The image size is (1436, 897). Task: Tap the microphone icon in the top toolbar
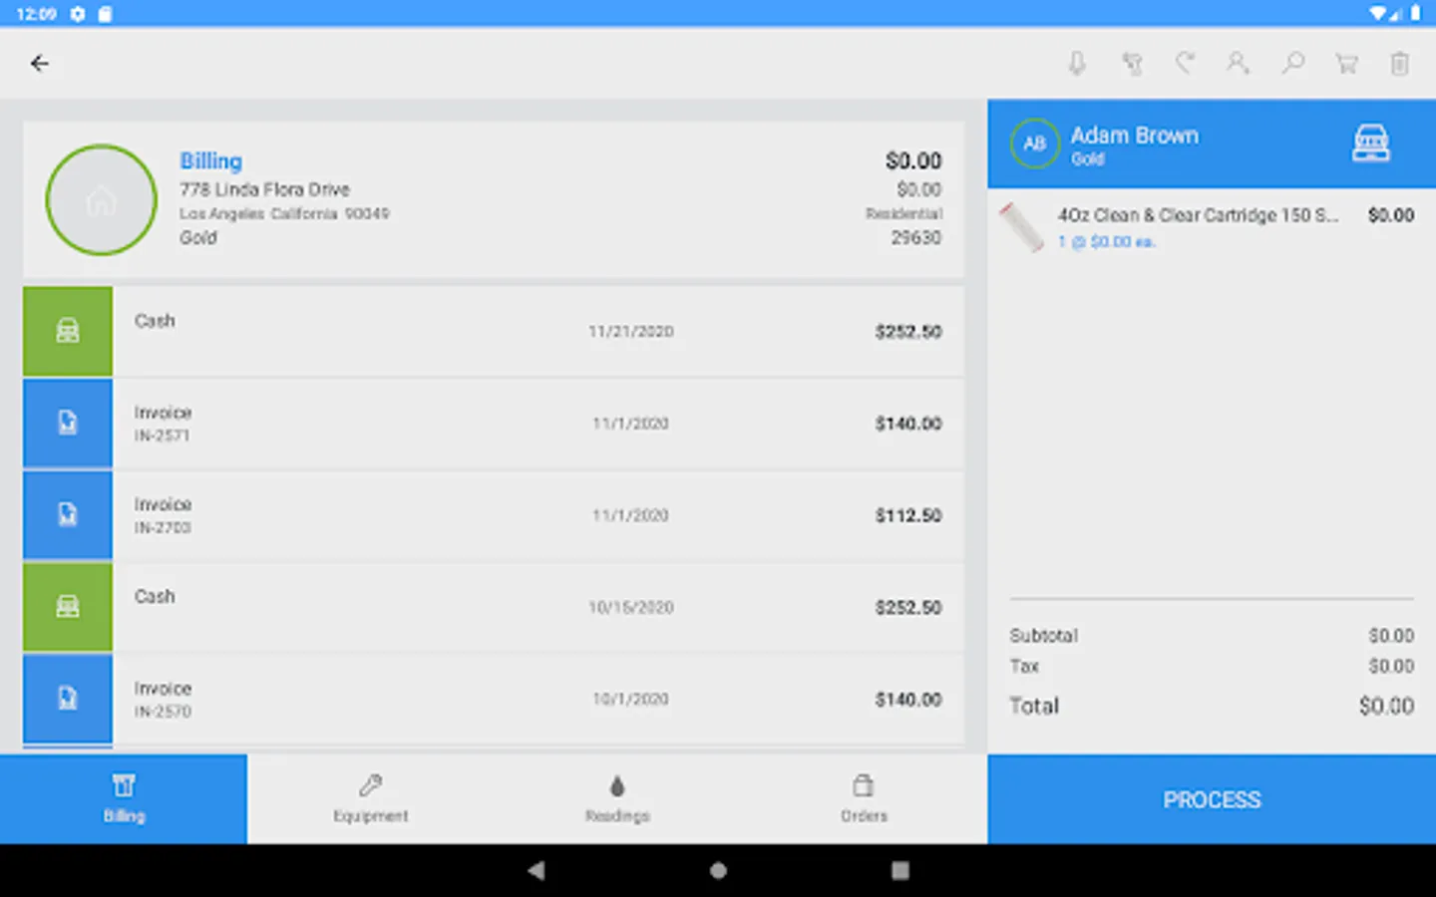(x=1077, y=64)
